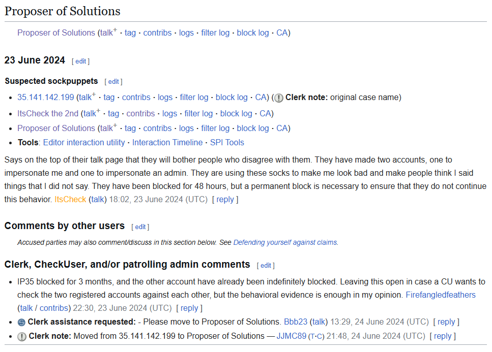Click the Clerk note exclamation icon beside 35.141.142.199
Viewport: 492px width, 352px height.
click(279, 98)
